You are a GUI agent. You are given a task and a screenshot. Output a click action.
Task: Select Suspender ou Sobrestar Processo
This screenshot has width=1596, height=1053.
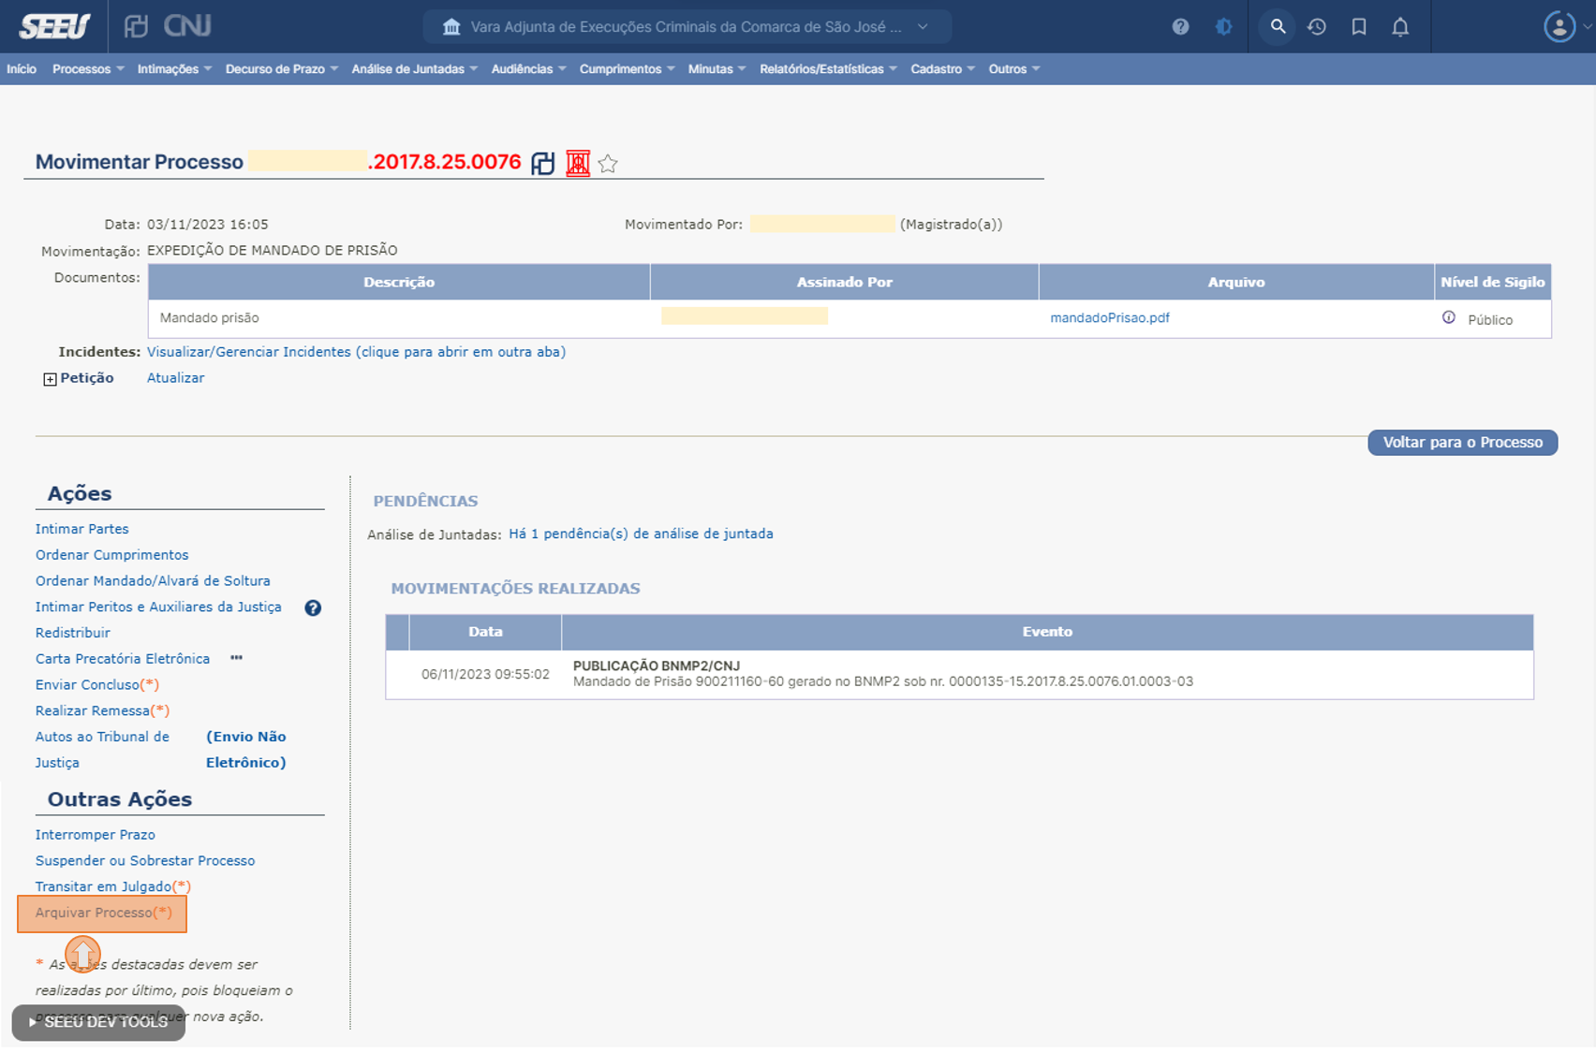click(145, 861)
